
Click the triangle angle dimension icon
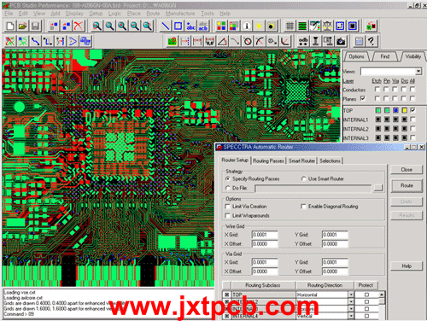coord(222,42)
